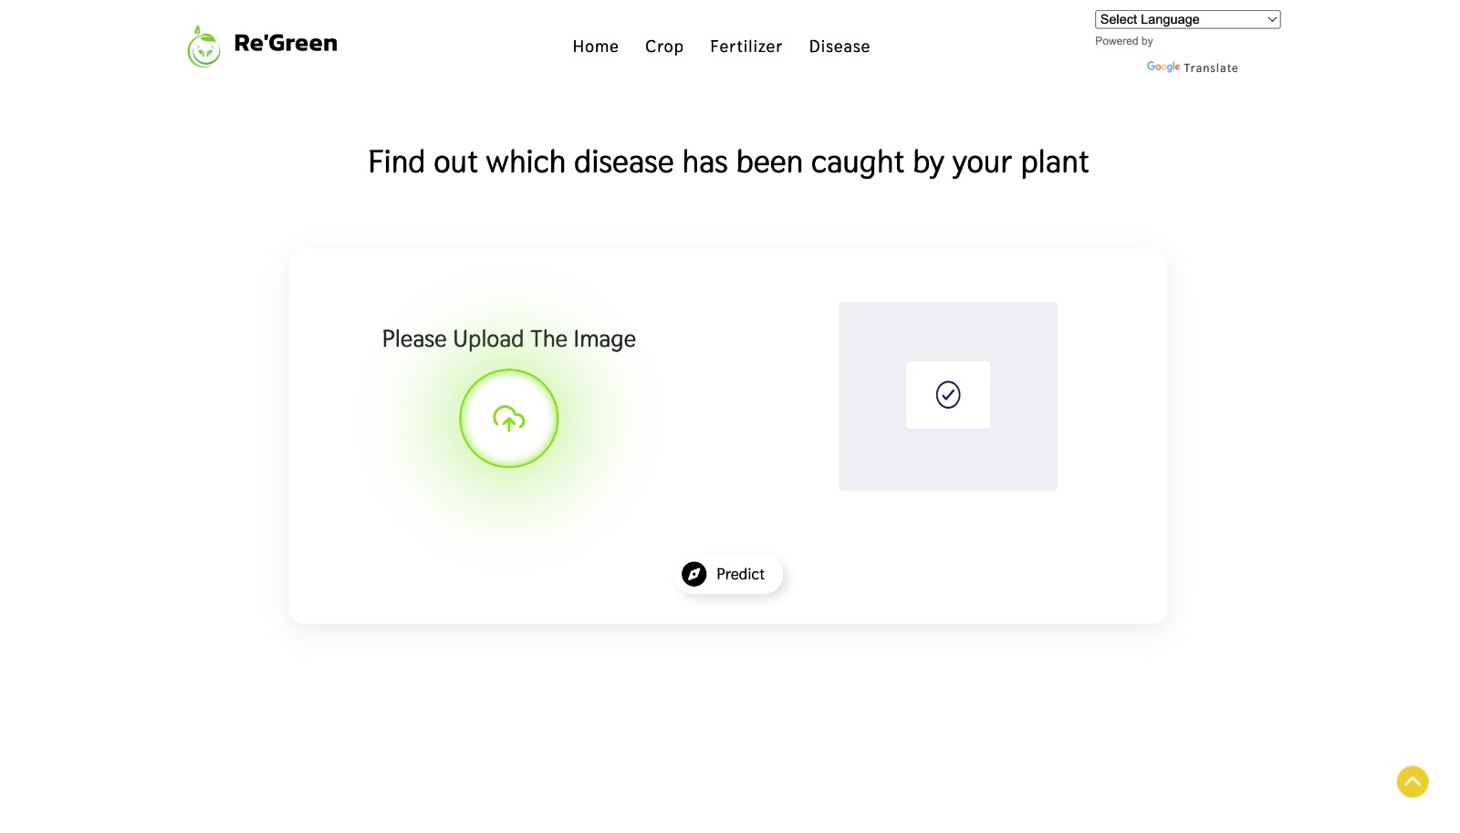1460x833 pixels.
Task: Open the Crop page from the navigation
Action: click(x=664, y=47)
